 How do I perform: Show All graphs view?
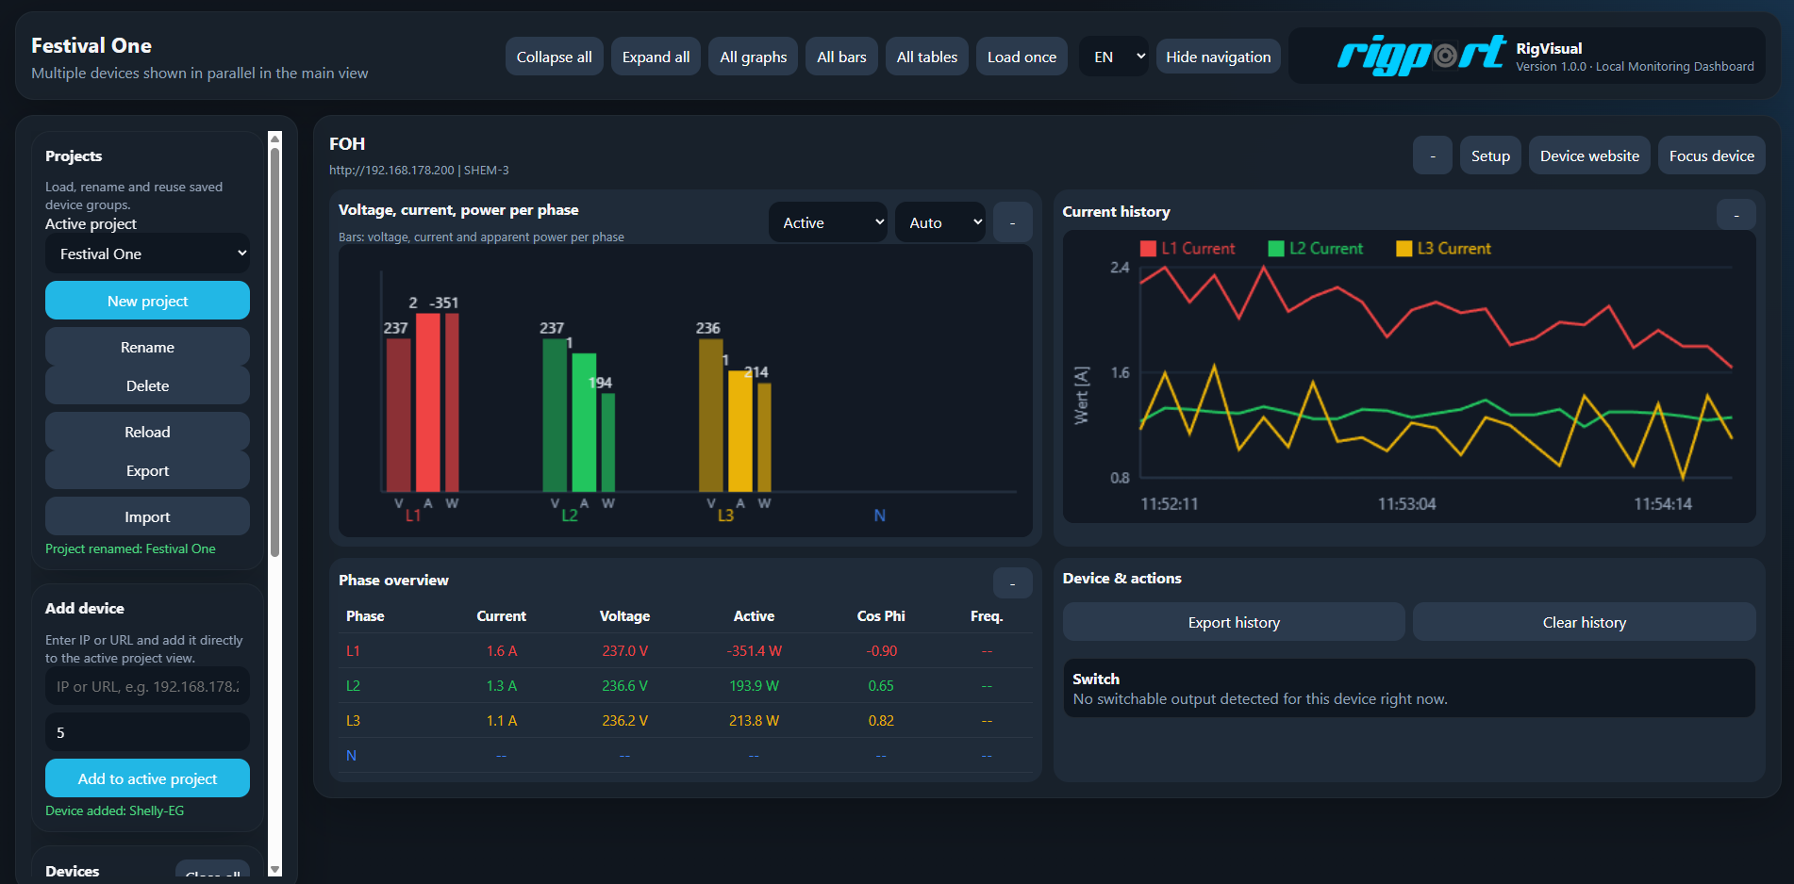[x=753, y=57]
